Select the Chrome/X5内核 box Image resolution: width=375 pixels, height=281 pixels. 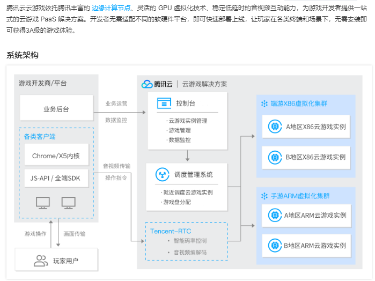coord(56,155)
